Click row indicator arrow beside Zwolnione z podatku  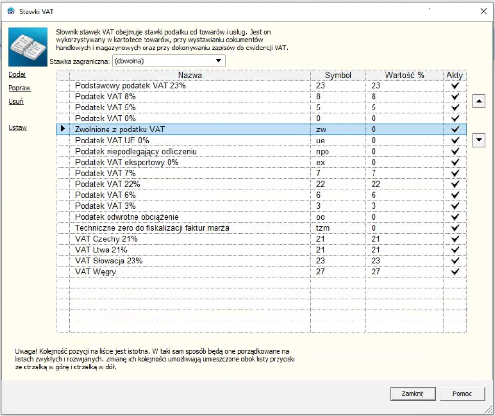pyautogui.click(x=63, y=129)
